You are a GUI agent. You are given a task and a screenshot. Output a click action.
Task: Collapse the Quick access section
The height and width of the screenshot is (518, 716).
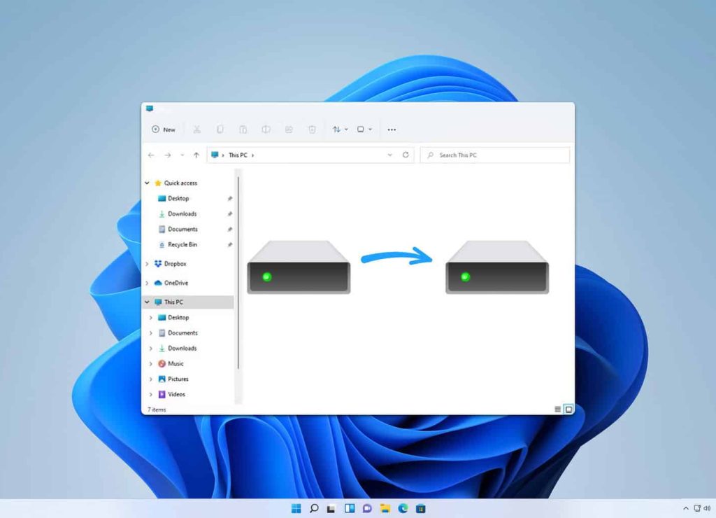click(147, 183)
